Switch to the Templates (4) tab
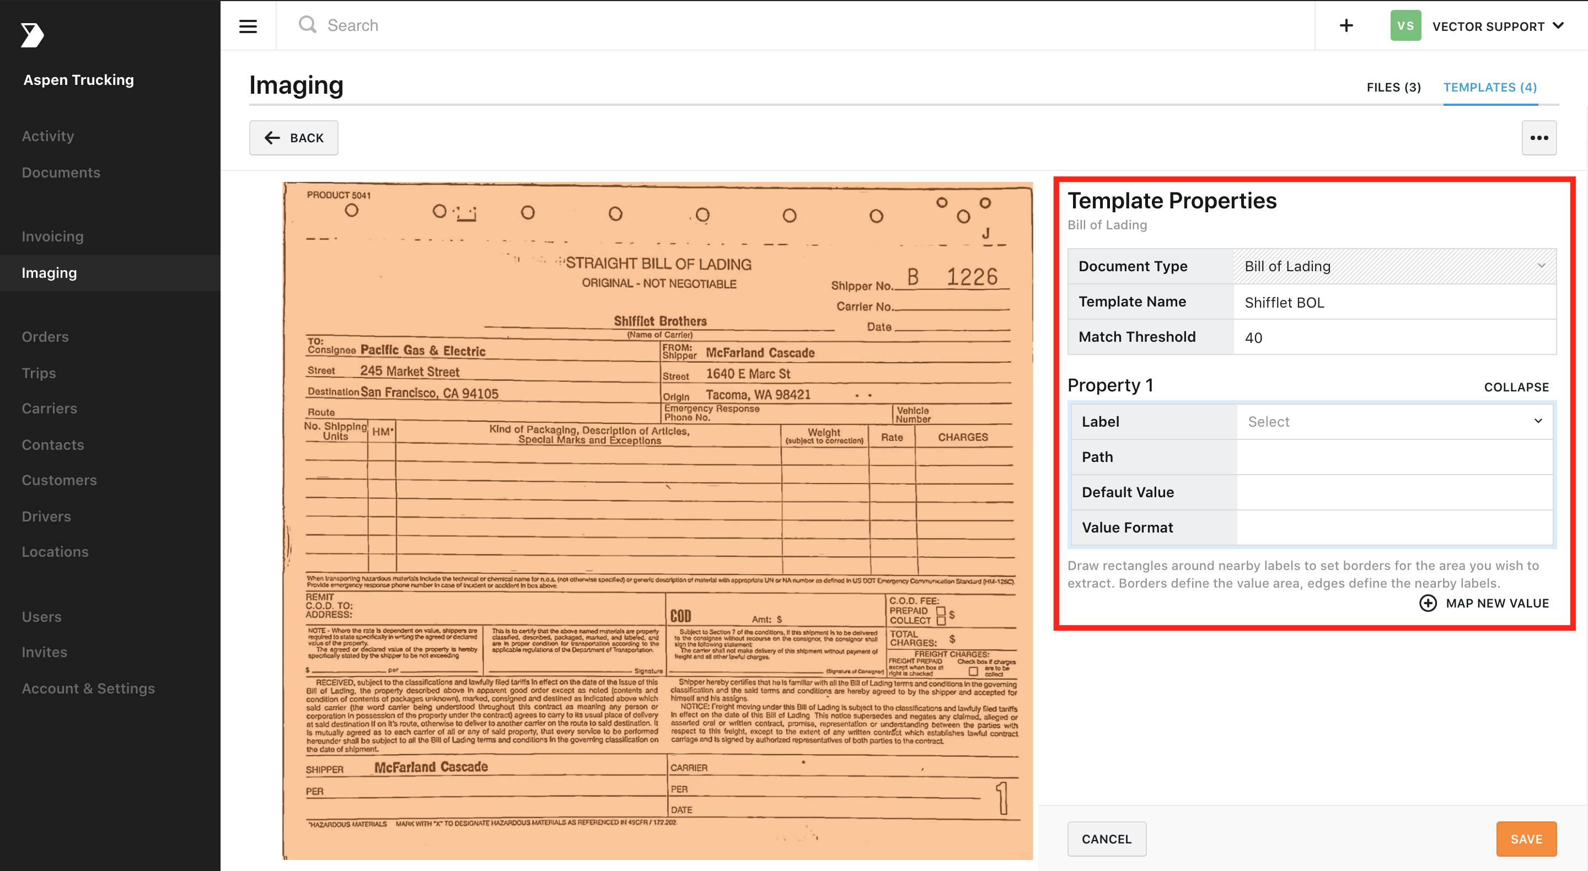The width and height of the screenshot is (1588, 871). [1489, 88]
